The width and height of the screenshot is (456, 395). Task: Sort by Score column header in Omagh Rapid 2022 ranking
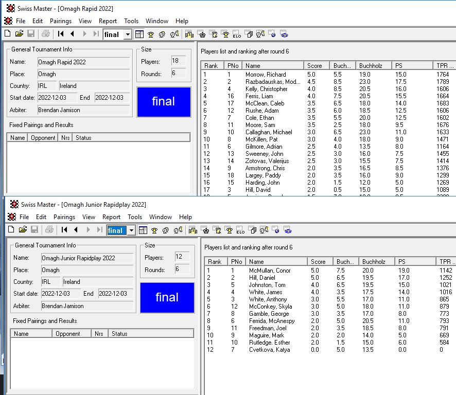314,65
